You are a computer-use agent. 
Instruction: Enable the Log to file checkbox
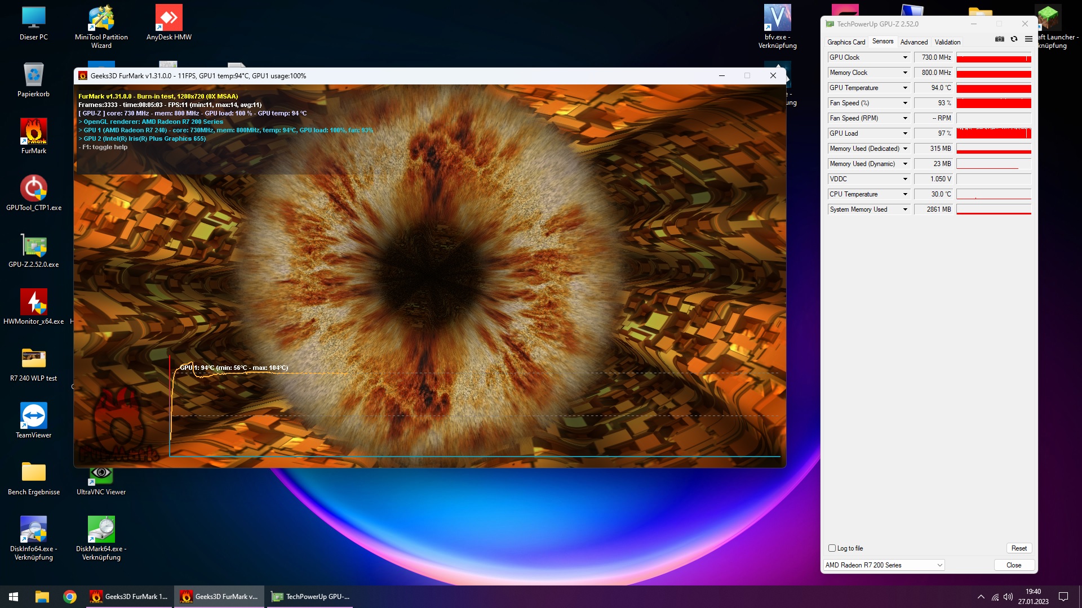coord(832,548)
